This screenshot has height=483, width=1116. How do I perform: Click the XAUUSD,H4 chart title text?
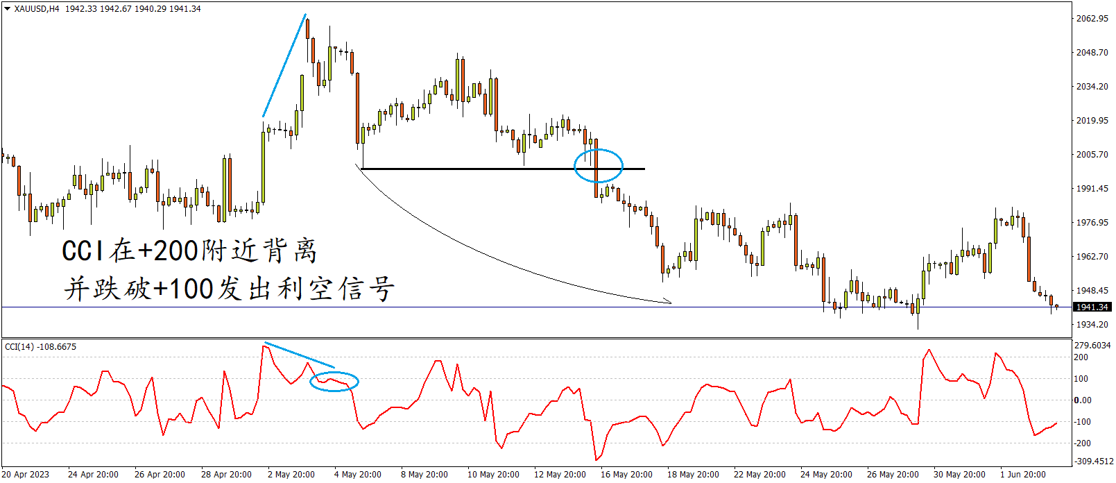coord(37,9)
